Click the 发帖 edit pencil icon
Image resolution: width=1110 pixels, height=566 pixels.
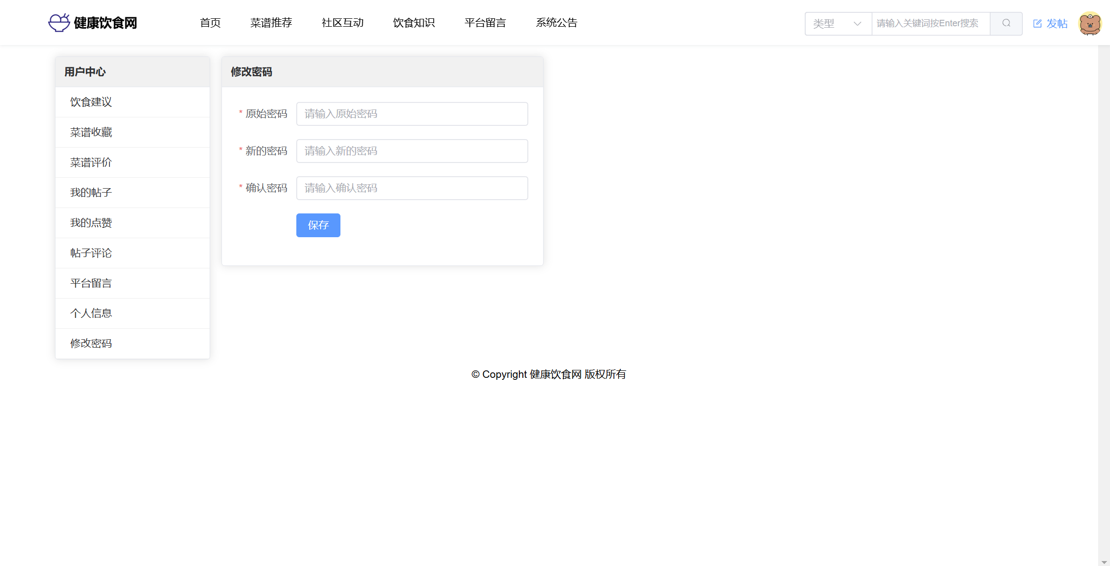click(x=1037, y=23)
